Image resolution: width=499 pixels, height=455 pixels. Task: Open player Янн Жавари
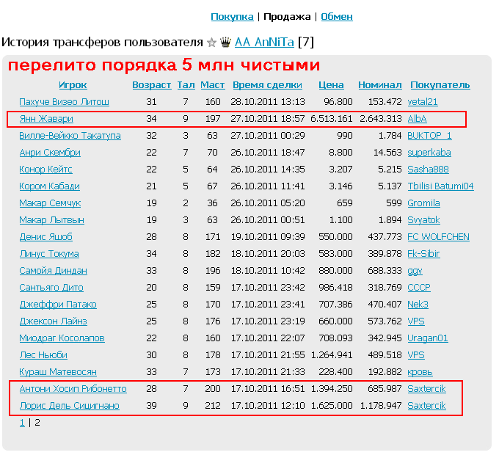tap(46, 119)
